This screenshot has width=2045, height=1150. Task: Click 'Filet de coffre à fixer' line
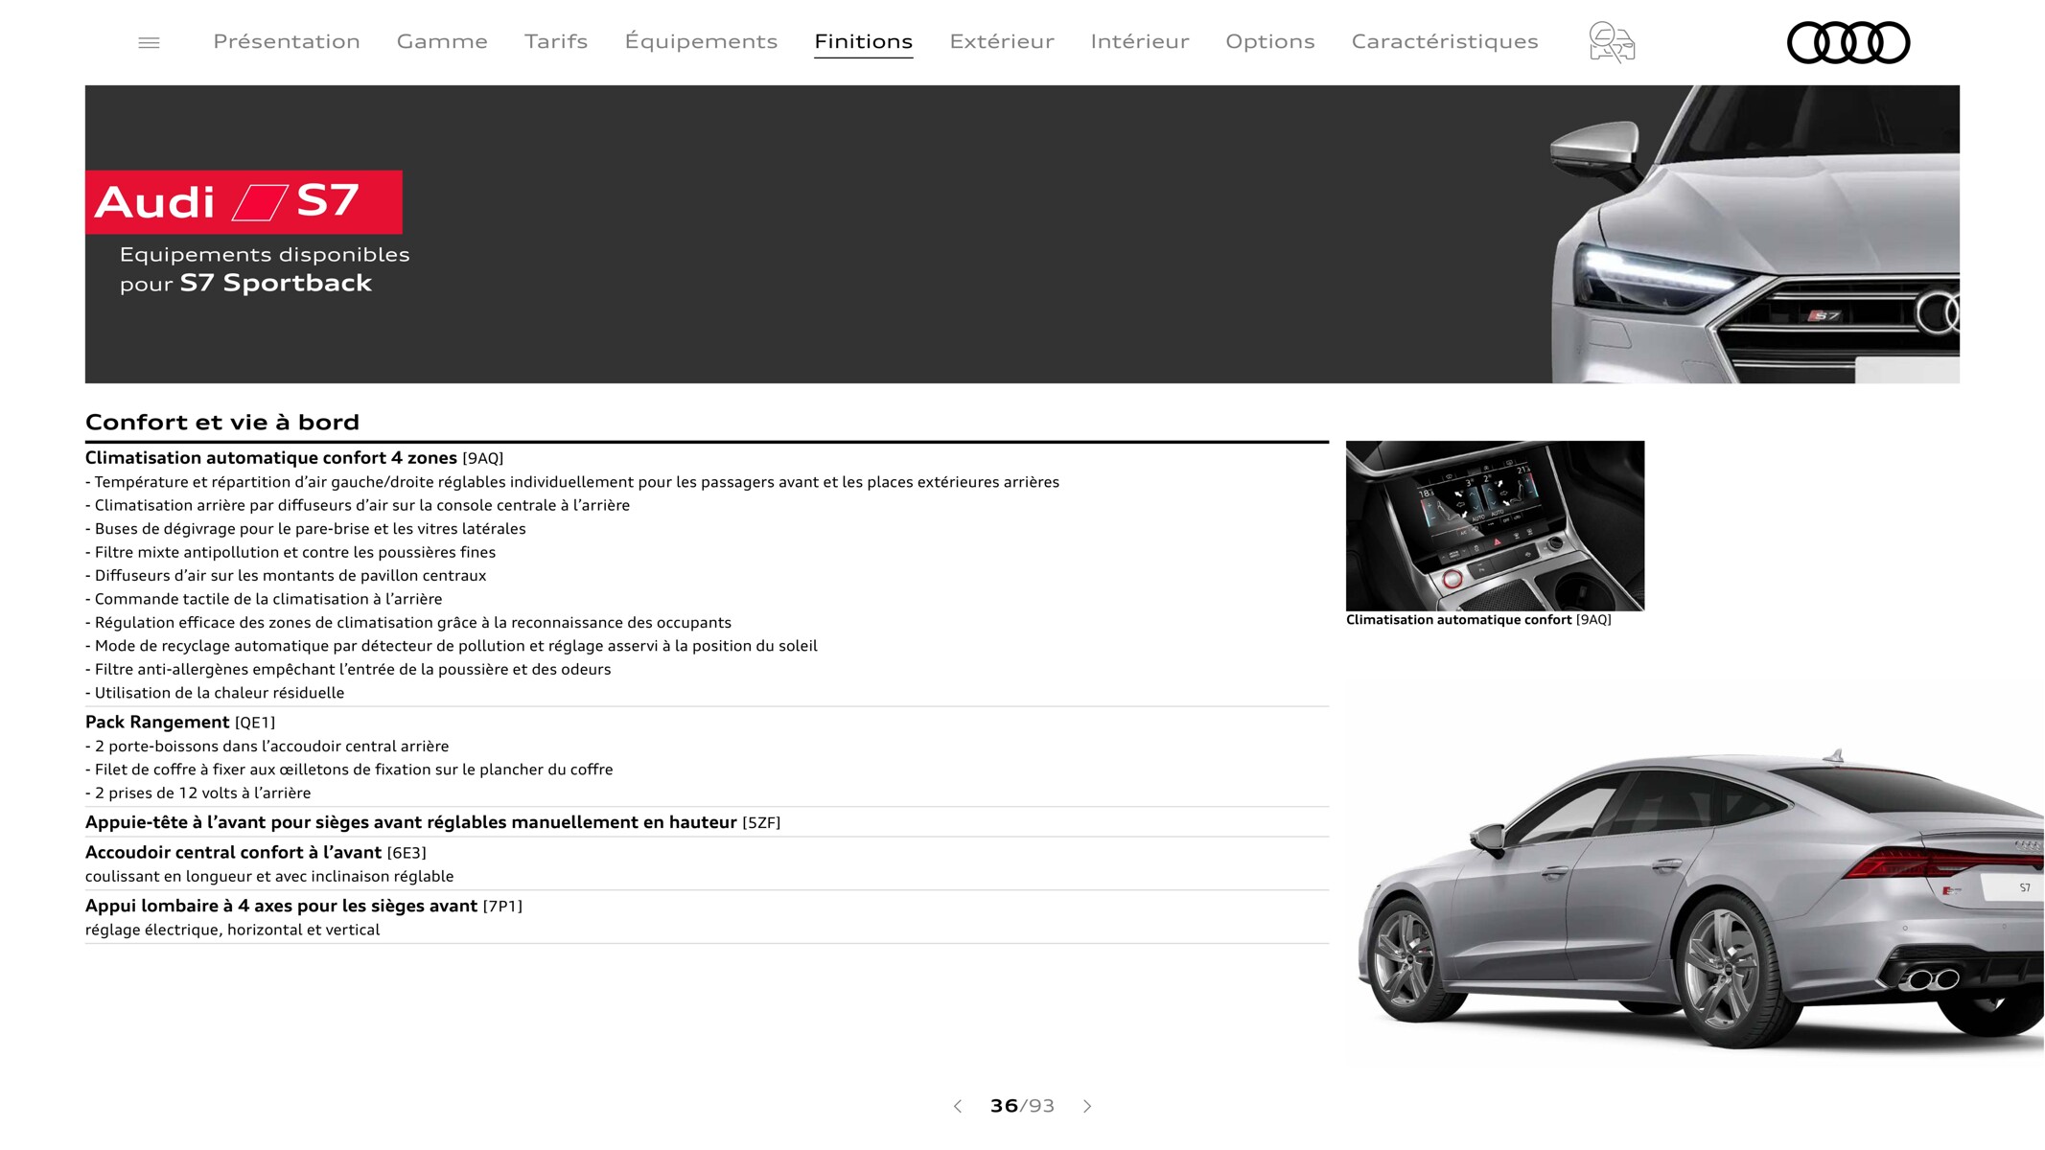pos(349,770)
